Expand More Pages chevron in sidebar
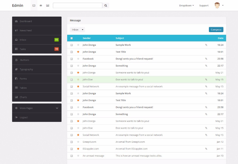Image resolution: width=238 pixels, height=164 pixels. [57, 108]
